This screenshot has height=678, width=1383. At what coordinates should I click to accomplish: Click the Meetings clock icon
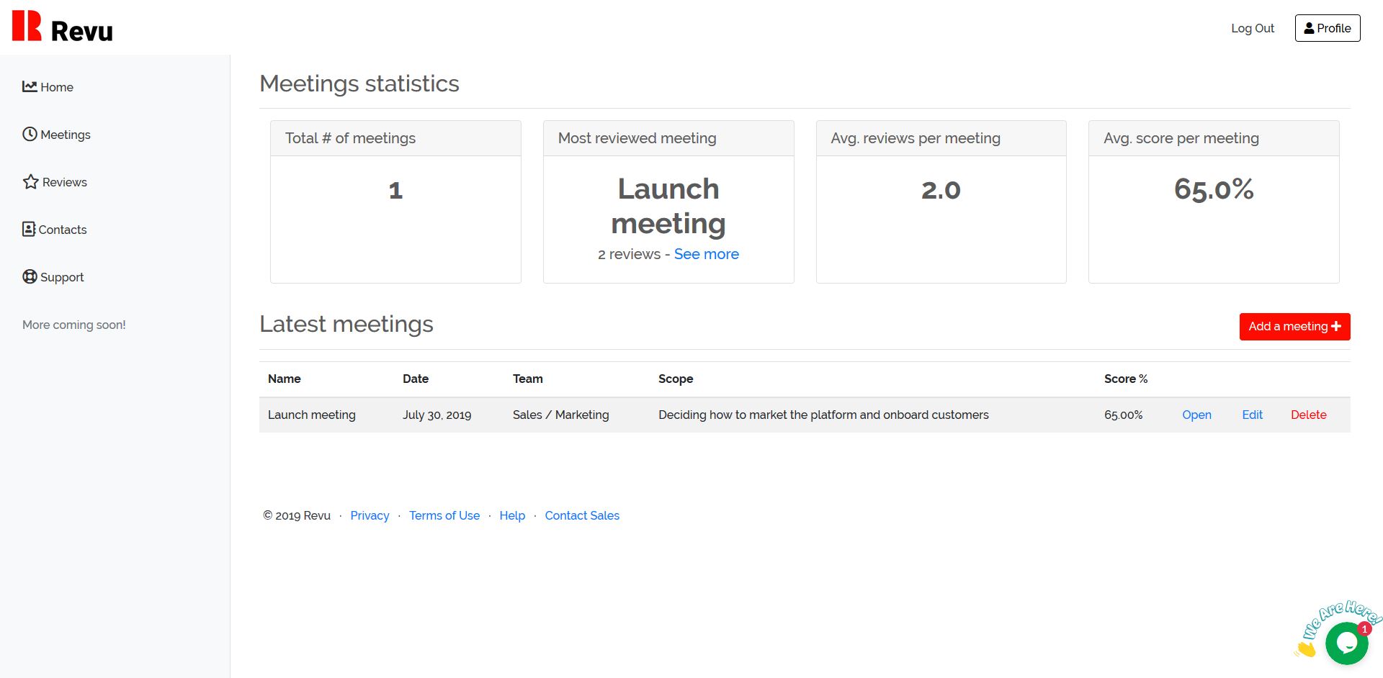(x=30, y=134)
